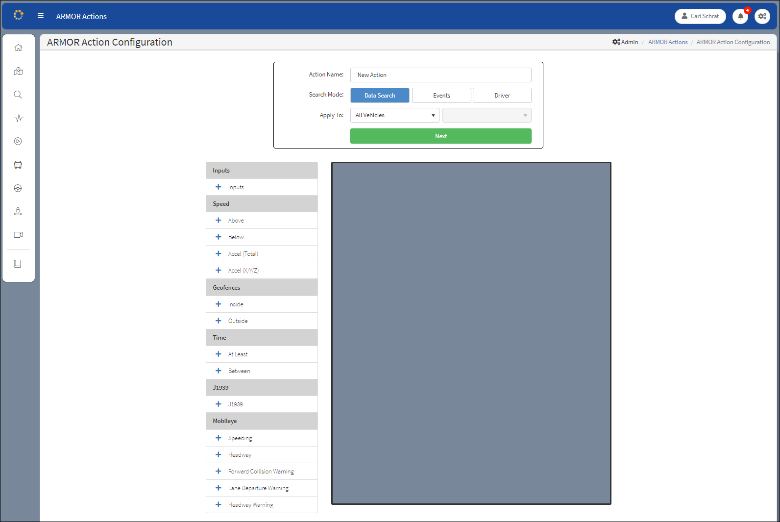Add the Forward Collision Warning item
Image resolution: width=780 pixels, height=522 pixels.
219,472
